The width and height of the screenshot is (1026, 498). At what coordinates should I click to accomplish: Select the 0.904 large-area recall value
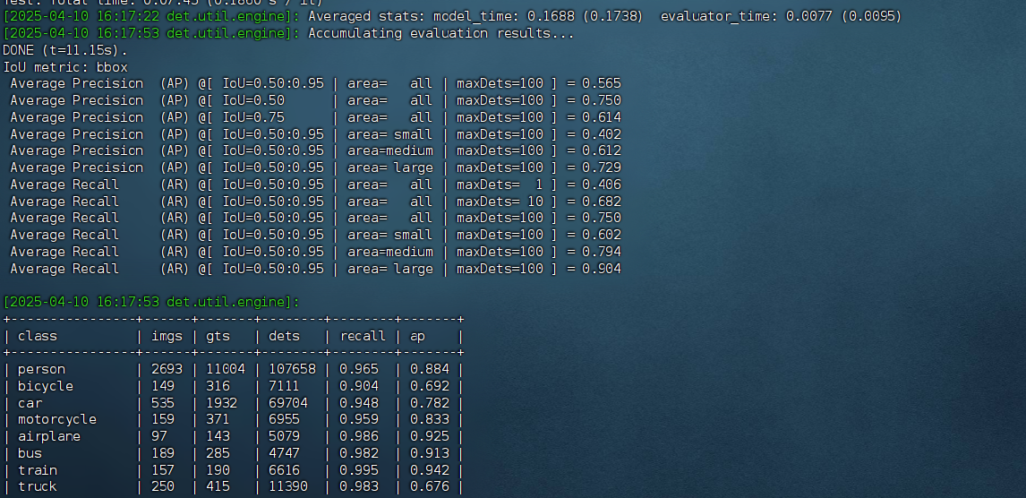pyautogui.click(x=602, y=269)
